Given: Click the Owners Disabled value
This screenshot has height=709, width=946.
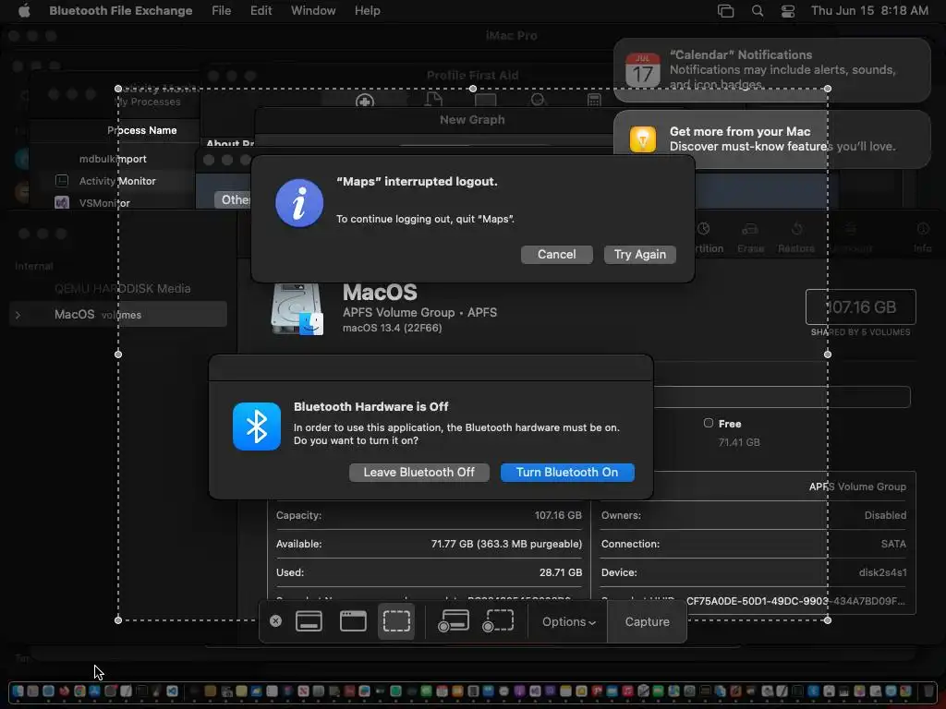Looking at the screenshot, I should (885, 515).
